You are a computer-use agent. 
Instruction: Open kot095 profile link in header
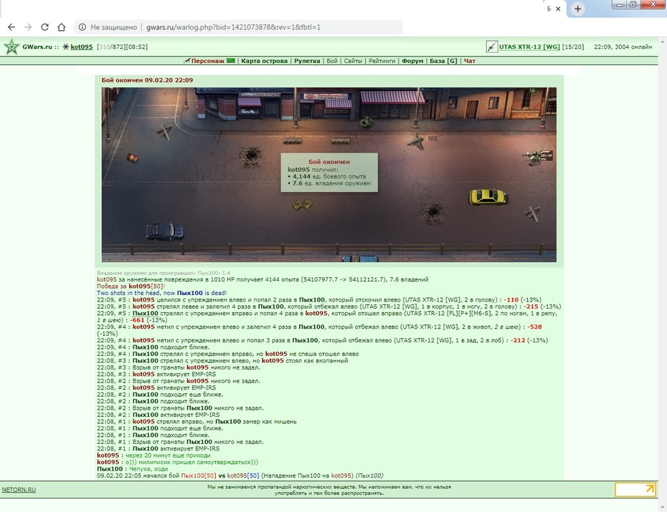coord(81,47)
